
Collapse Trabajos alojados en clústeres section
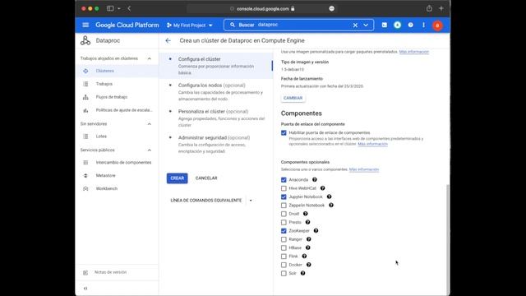(x=150, y=58)
